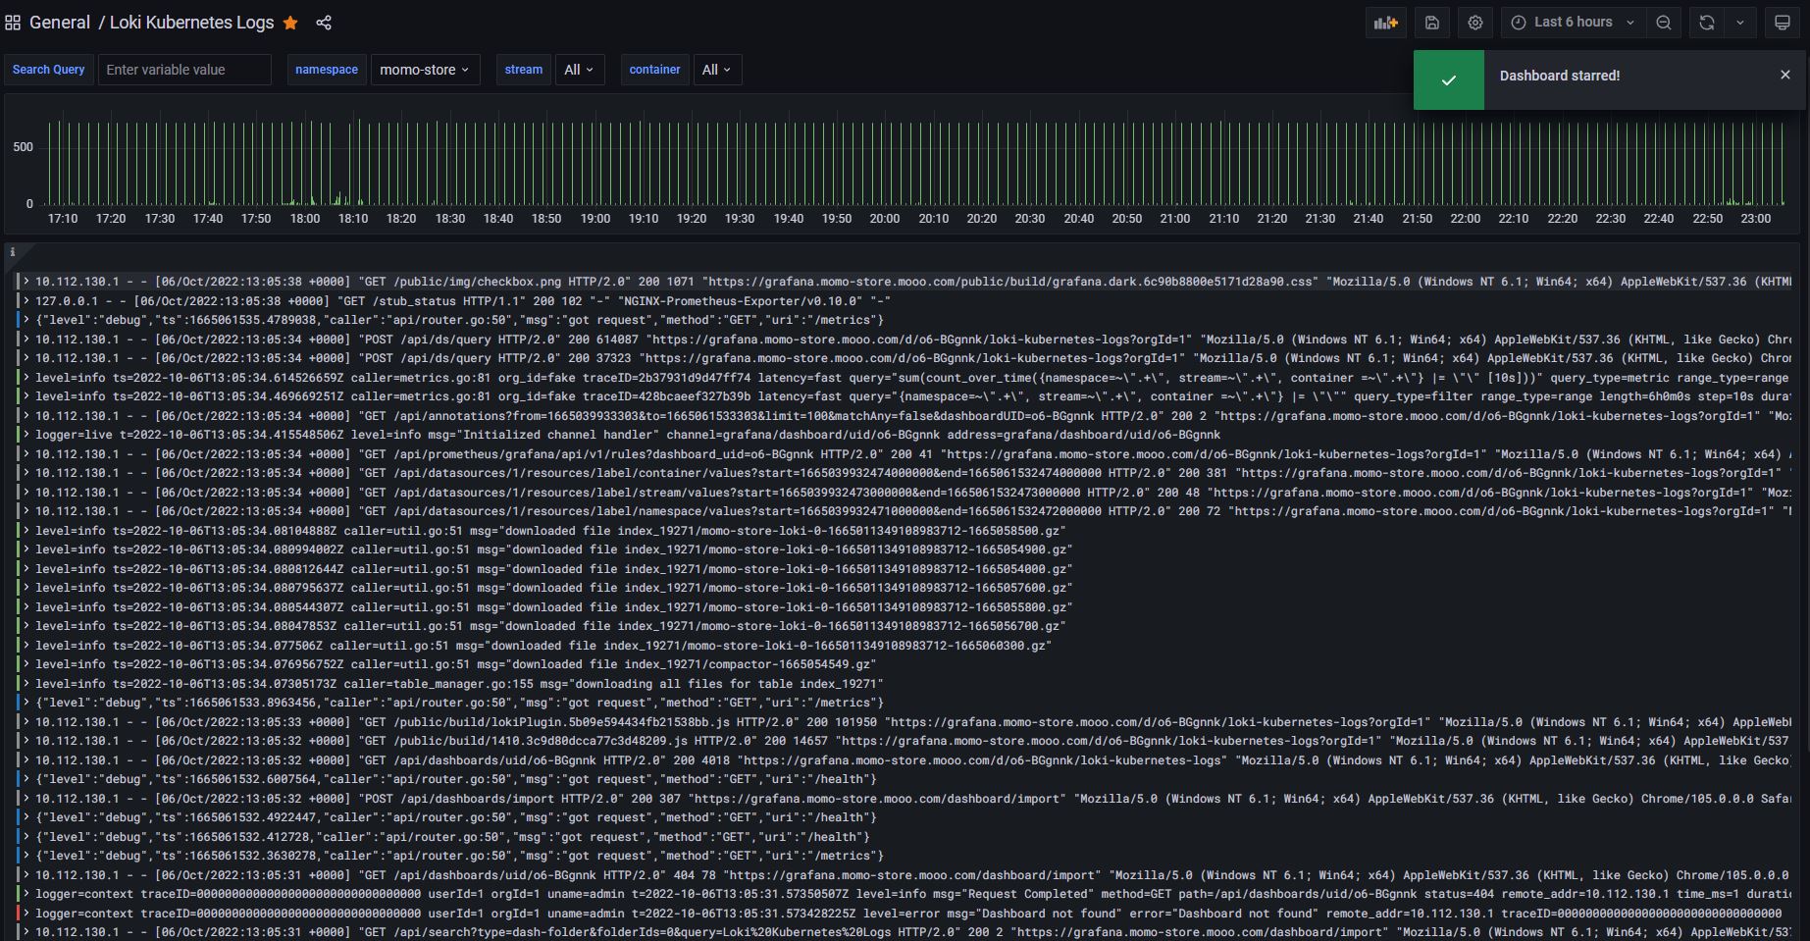Add a new panel to the dashboard
Viewport: 1810px width, 941px height.
[1385, 22]
